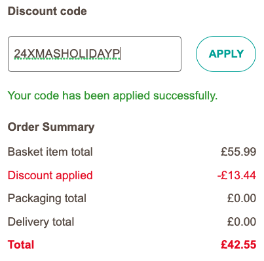
Task: Click the word successfully in green message
Action: 185,96
